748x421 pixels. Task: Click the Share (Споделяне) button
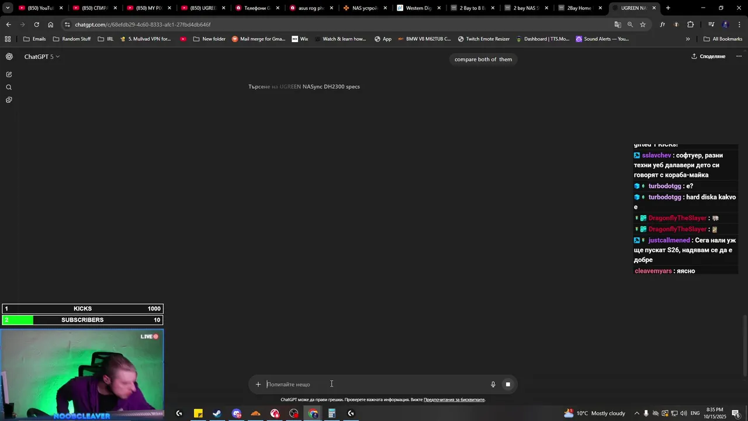(708, 57)
